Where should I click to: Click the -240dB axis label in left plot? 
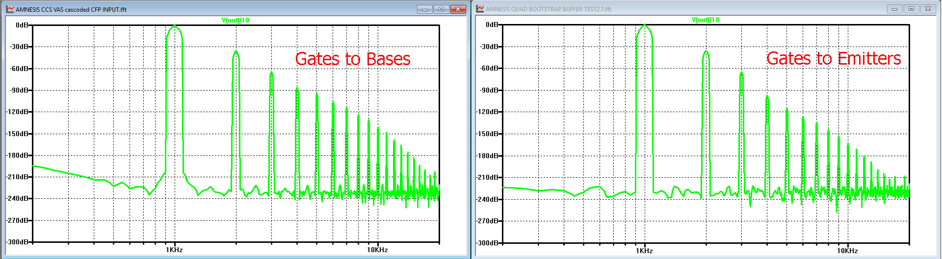(18, 198)
